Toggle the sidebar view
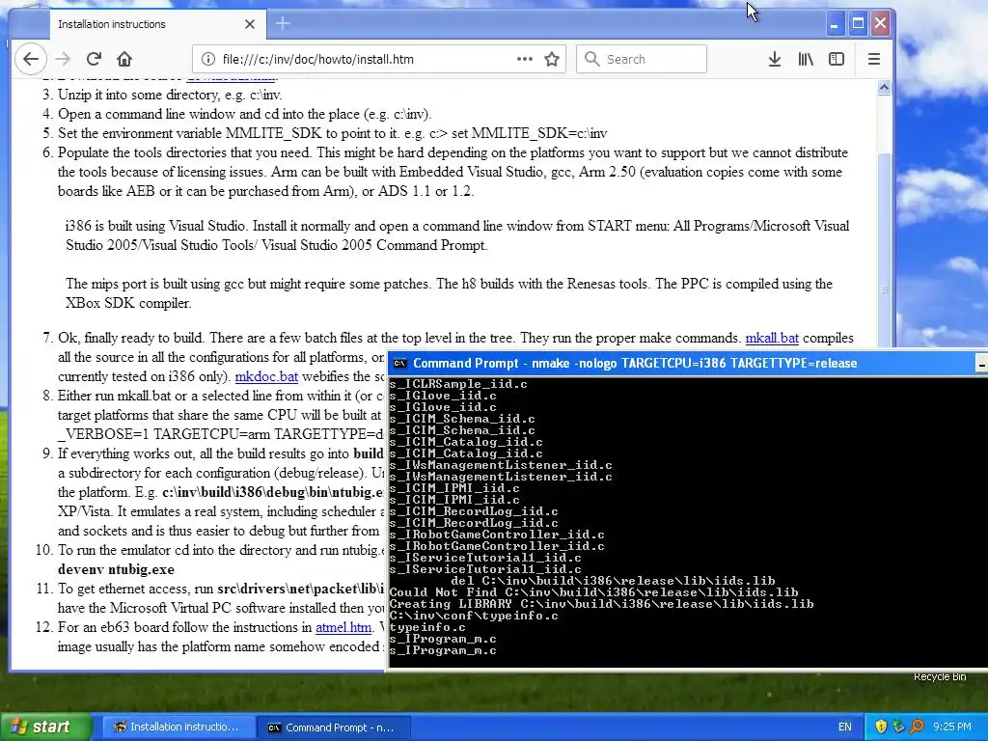The height and width of the screenshot is (741, 988). [x=837, y=59]
